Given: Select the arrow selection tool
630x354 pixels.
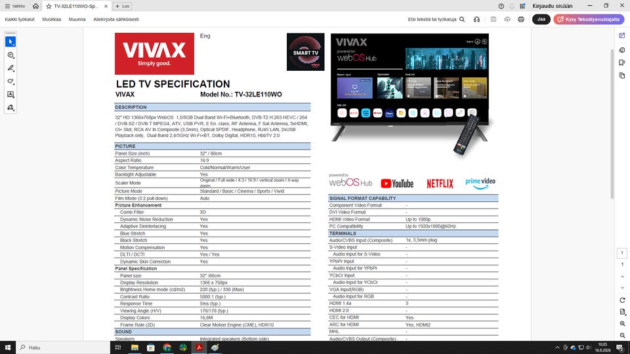Looking at the screenshot, I should pyautogui.click(x=10, y=42).
